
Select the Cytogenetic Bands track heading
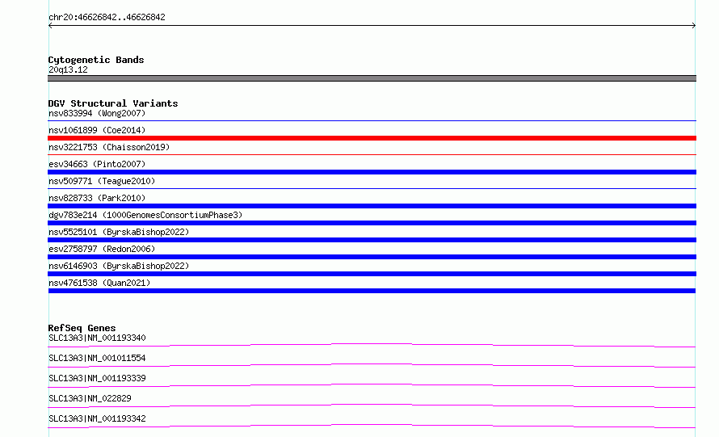tap(96, 60)
